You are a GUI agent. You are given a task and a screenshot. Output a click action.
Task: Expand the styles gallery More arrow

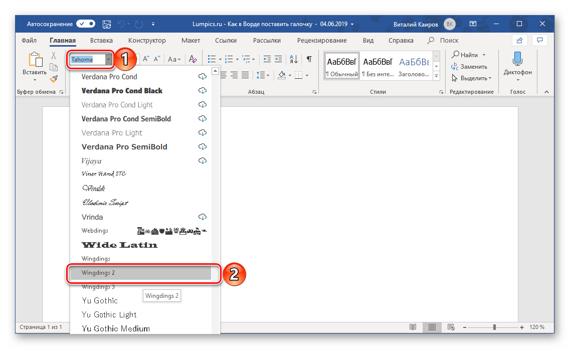click(x=437, y=76)
